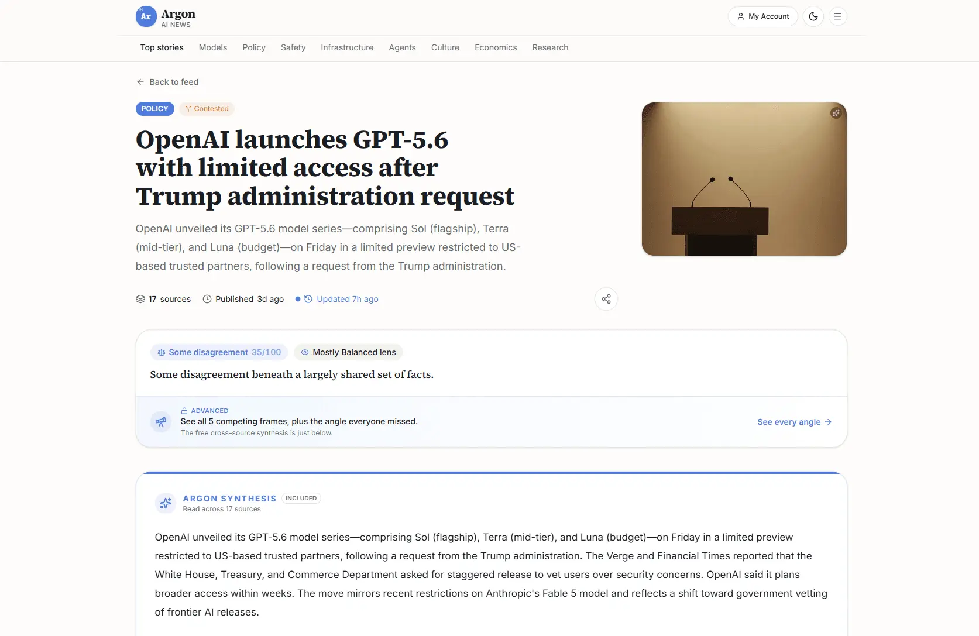Open the Safety section
The height and width of the screenshot is (636, 979).
[x=293, y=47]
